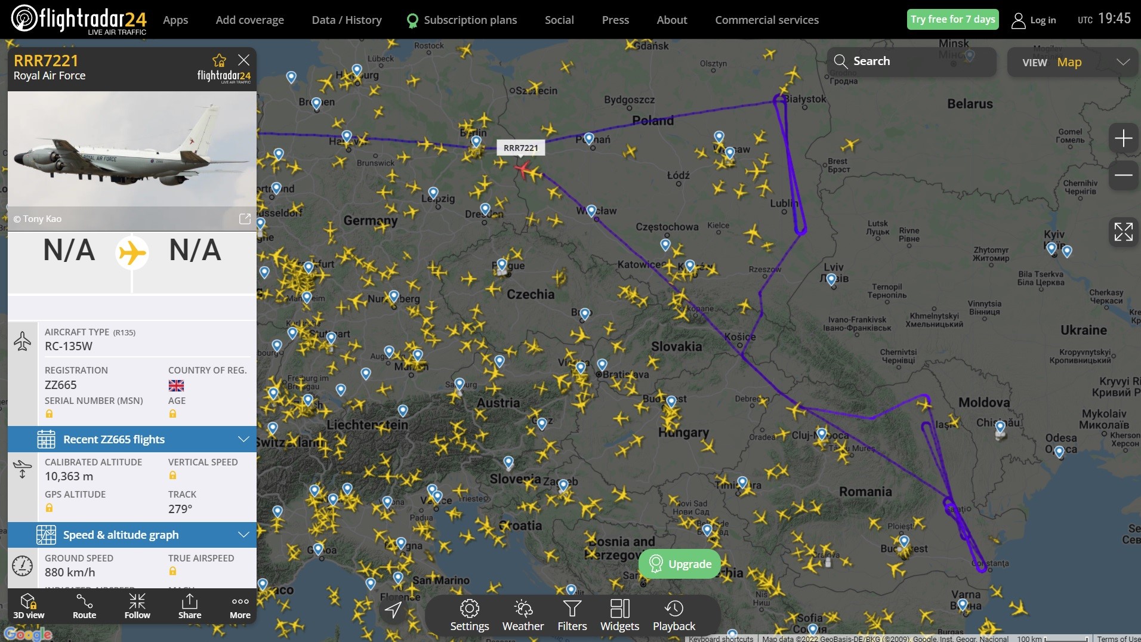The image size is (1141, 642).
Task: Toggle fullscreen map mode
Action: point(1123,232)
